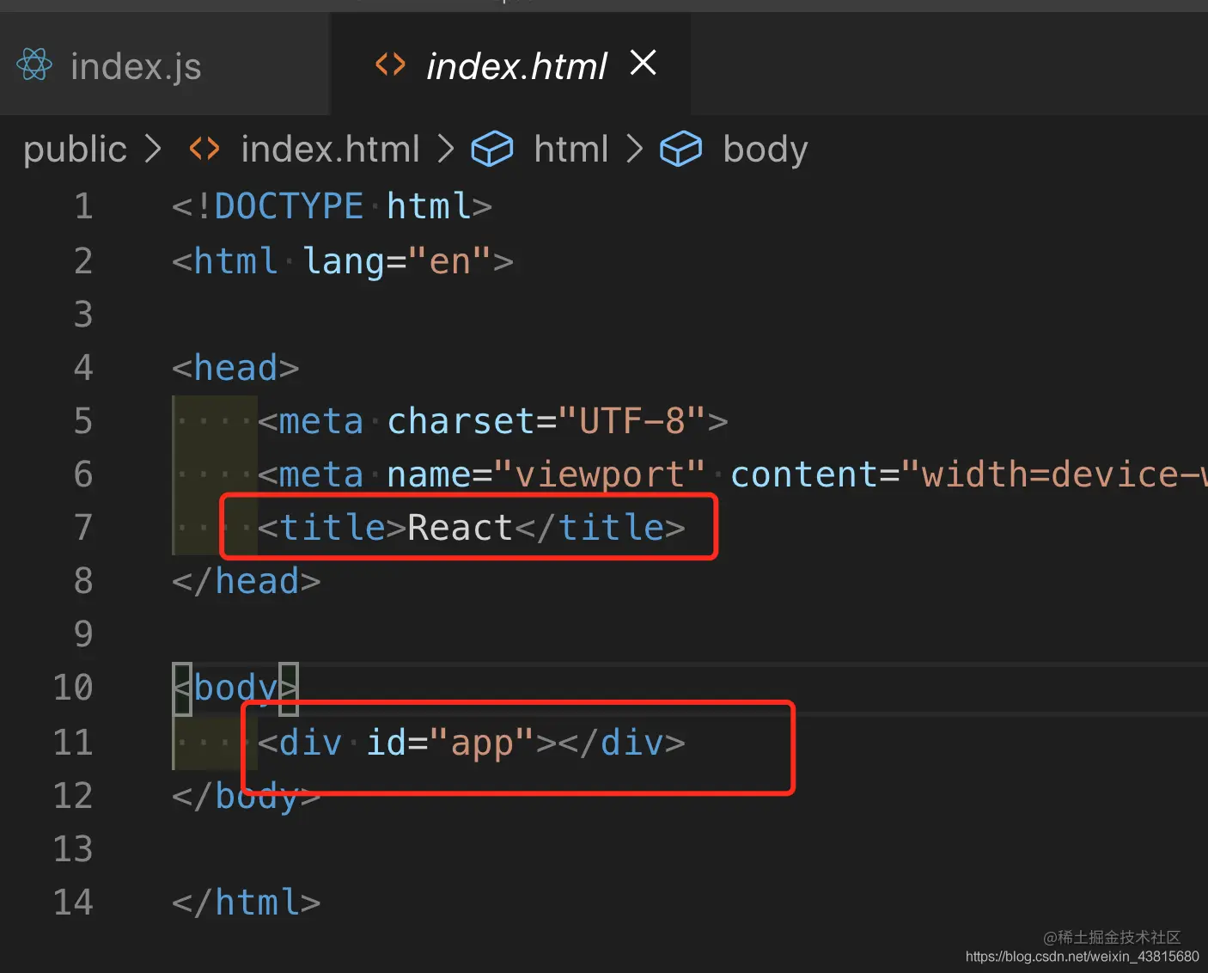Click line number 7 in gutter
The image size is (1208, 973).
pos(83,528)
